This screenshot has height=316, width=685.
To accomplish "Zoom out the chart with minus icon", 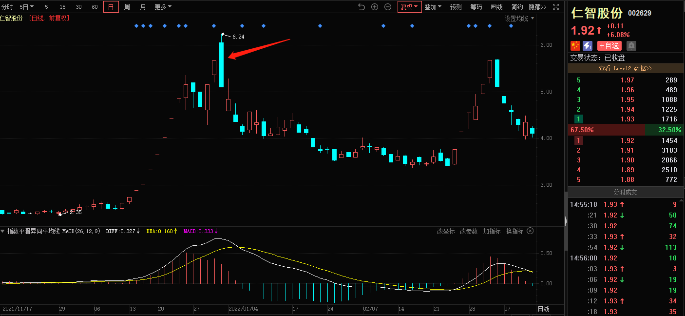I will (x=388, y=7).
